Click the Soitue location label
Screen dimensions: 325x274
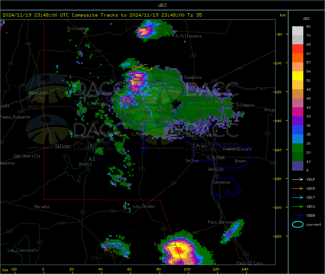[192, 161]
